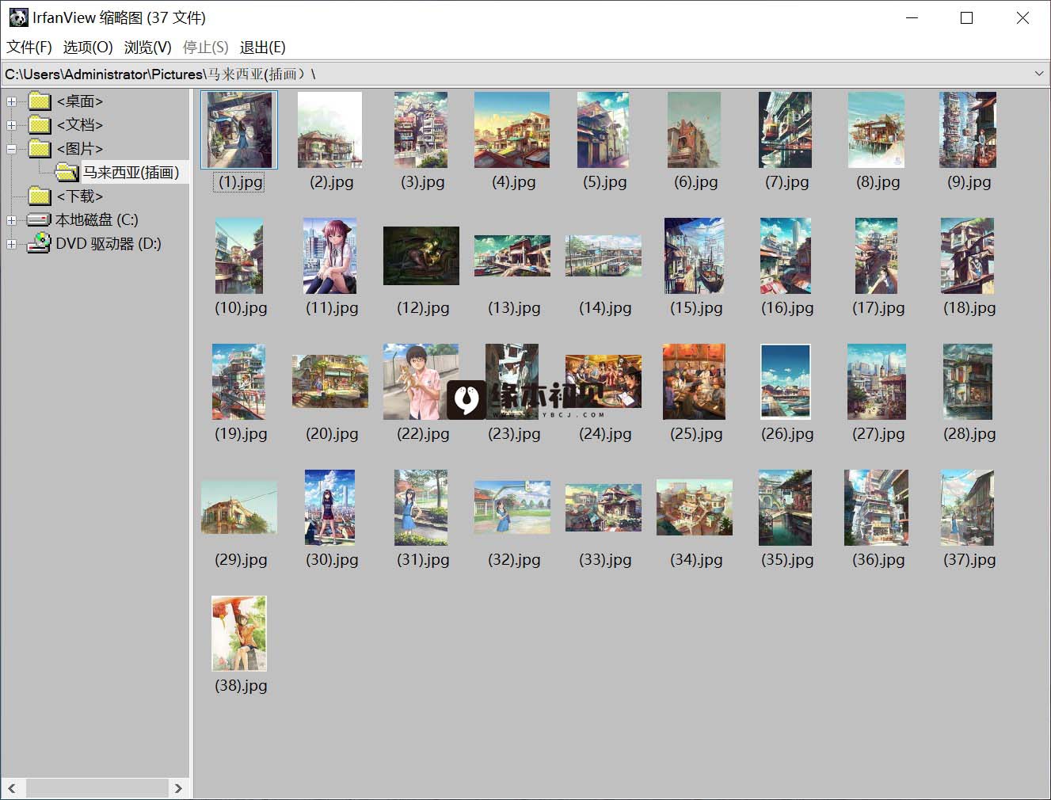1051x800 pixels.
Task: Select thumbnail of (14).jpg
Action: point(604,256)
